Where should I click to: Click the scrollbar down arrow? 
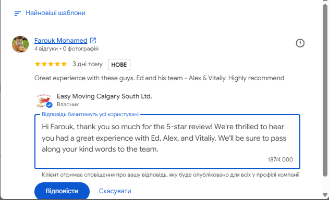[x=325, y=195]
